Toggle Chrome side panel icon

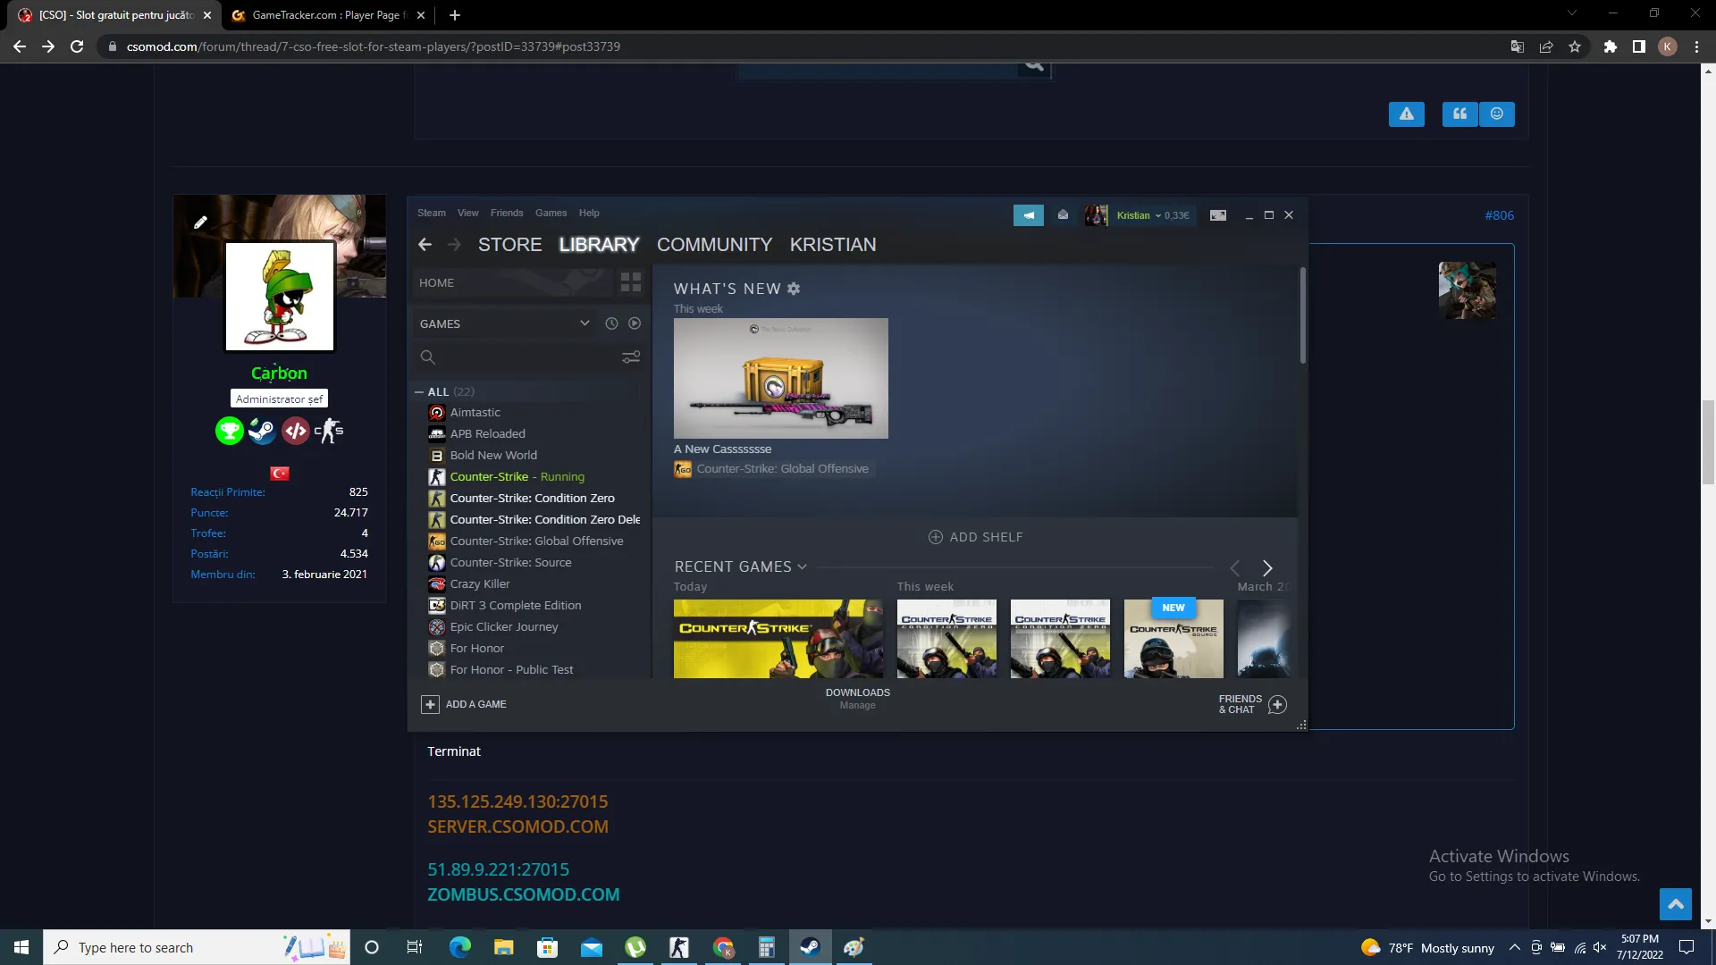(1639, 46)
